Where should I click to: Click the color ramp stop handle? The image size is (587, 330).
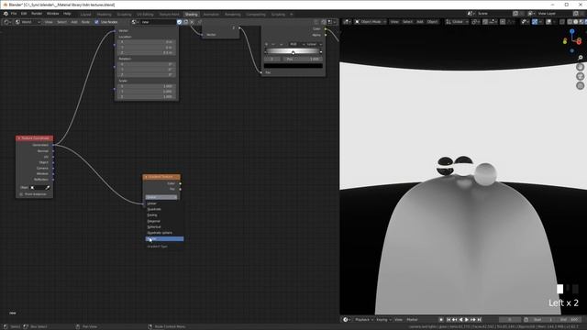click(x=293, y=53)
